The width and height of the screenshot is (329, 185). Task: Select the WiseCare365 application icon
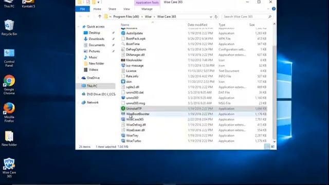(x=123, y=119)
